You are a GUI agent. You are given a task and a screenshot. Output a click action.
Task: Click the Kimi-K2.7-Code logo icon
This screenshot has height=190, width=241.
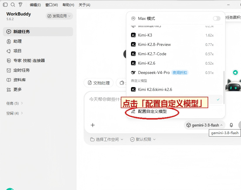click(133, 54)
